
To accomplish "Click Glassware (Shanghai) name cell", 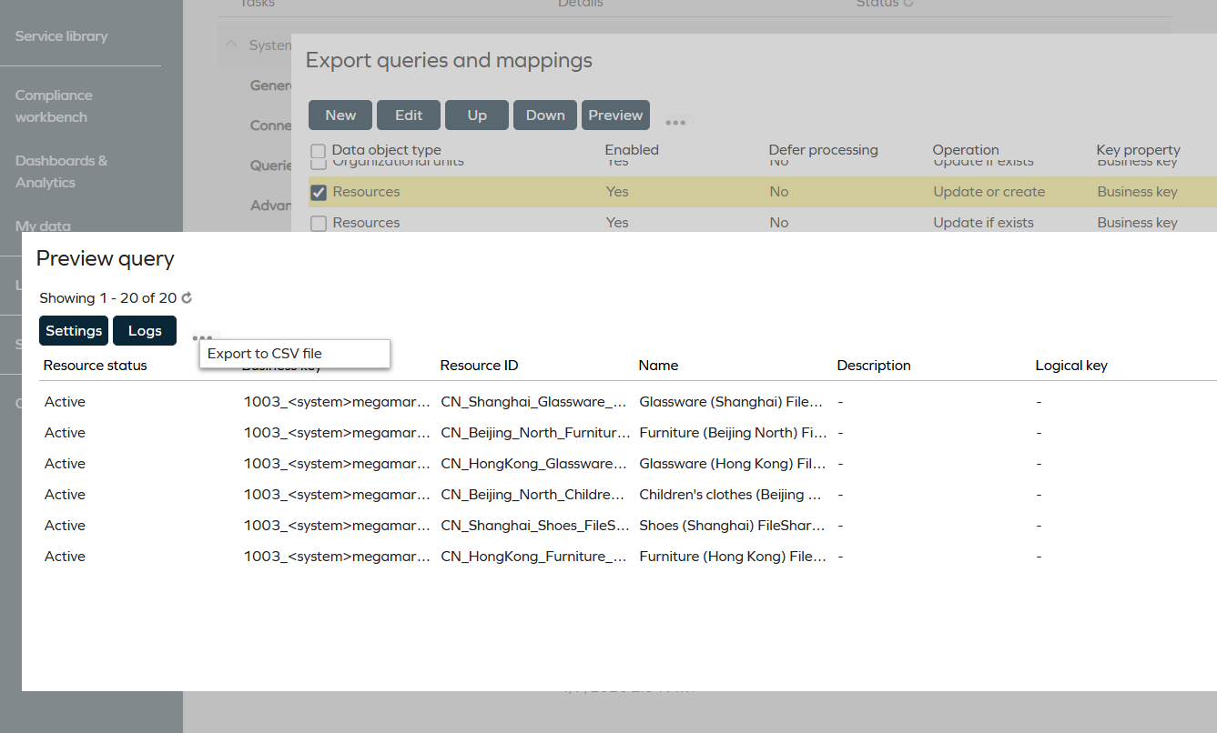I will 733,402.
